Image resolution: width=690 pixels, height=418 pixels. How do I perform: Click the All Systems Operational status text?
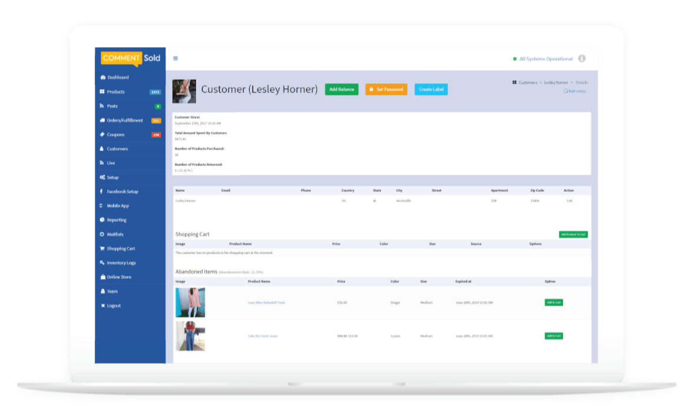coord(546,59)
